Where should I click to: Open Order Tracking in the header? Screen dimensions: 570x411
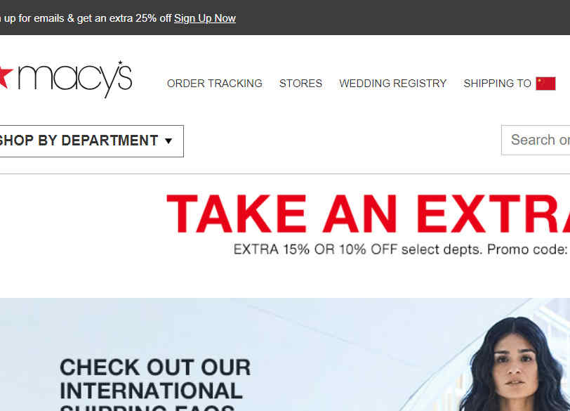pos(215,84)
